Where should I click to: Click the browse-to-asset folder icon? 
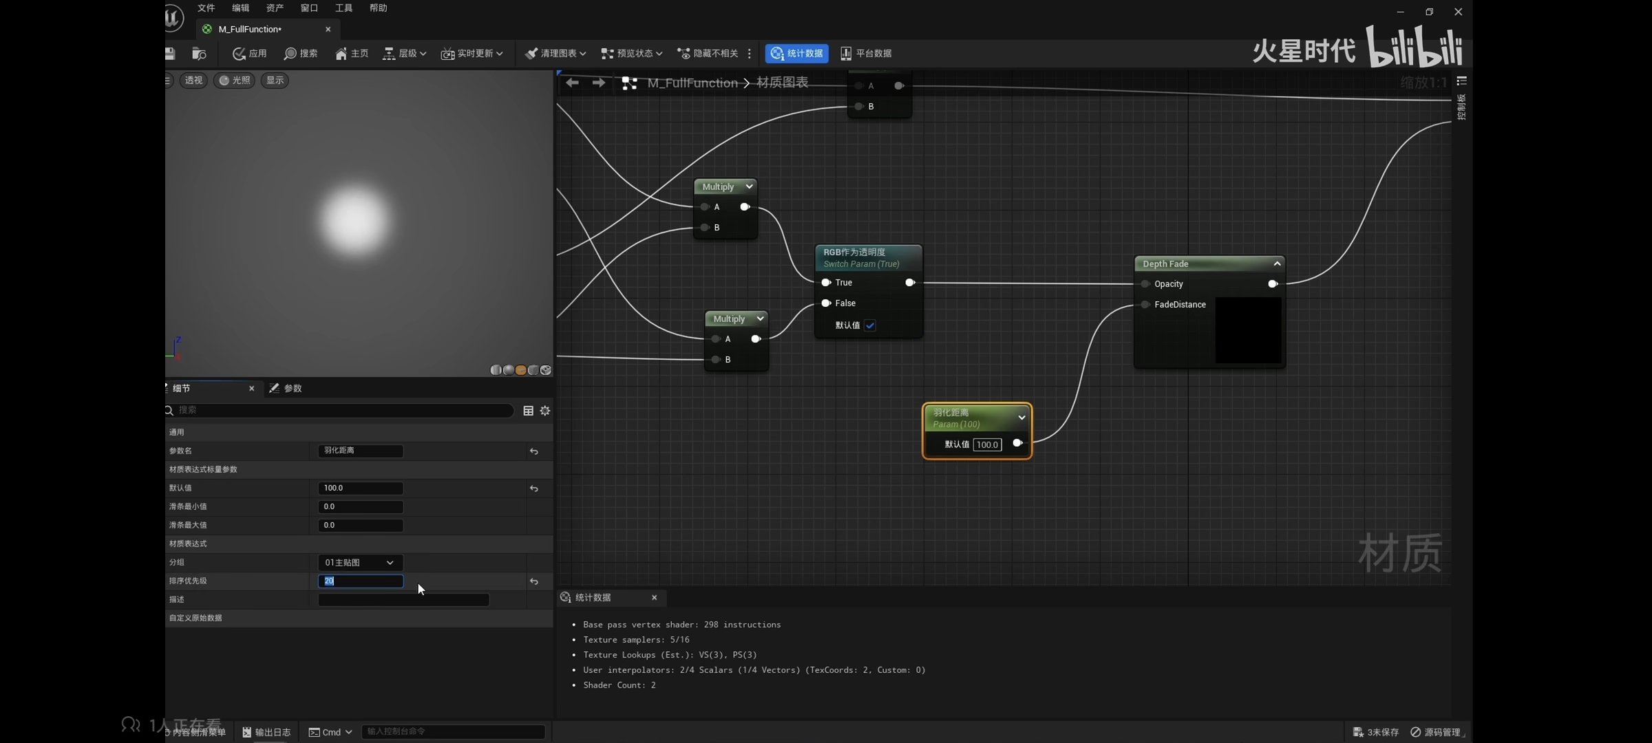199,54
